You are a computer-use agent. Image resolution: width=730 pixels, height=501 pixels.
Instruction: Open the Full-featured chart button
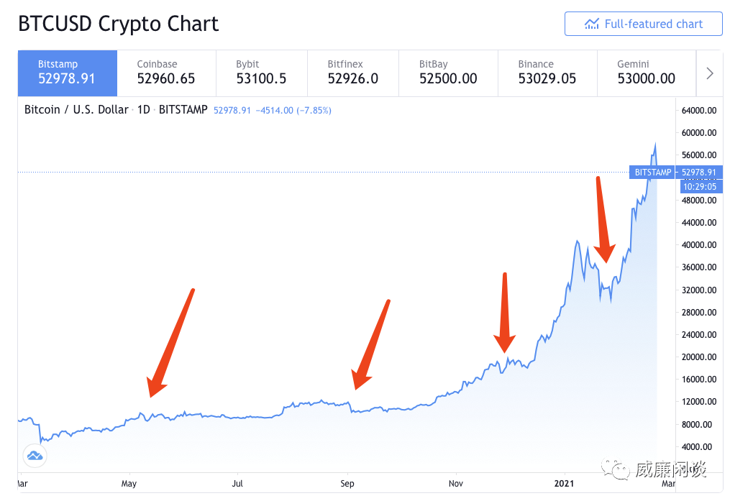pyautogui.click(x=644, y=24)
